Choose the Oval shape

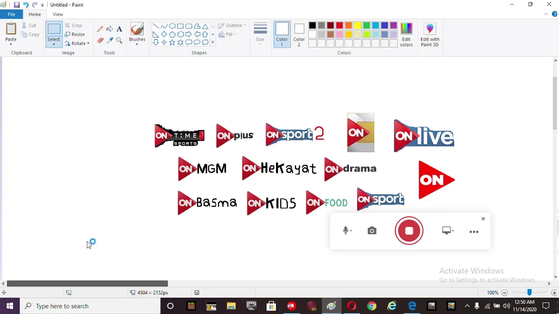[x=172, y=26]
